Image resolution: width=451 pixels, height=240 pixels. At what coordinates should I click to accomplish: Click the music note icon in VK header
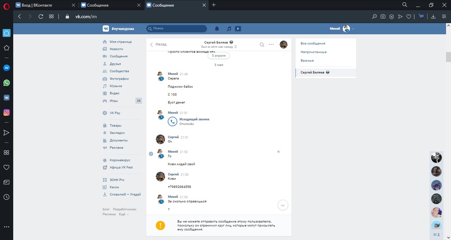(229, 29)
